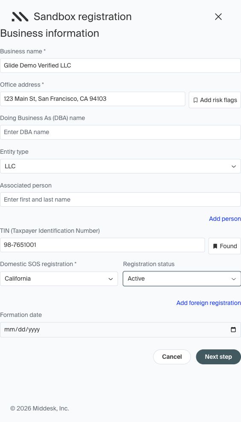Viewport: 241px width, 422px height.
Task: Proceed with the Next step button
Action: click(218, 357)
